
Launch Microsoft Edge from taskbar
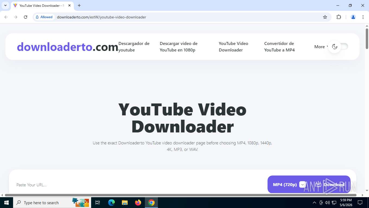pyautogui.click(x=112, y=203)
